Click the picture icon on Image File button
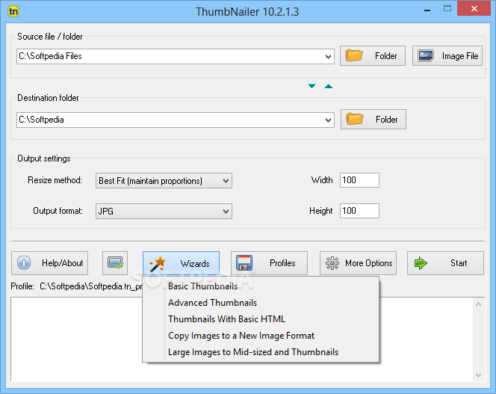The image size is (496, 394). click(x=426, y=56)
